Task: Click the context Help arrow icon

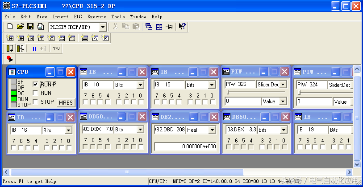Action: [182, 27]
